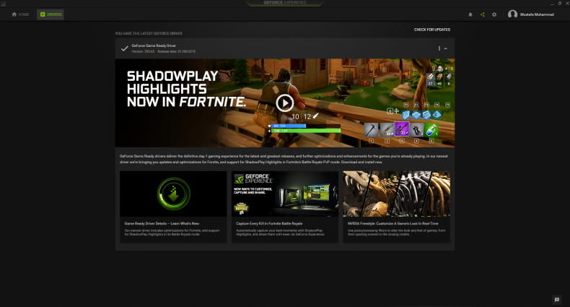Click the ShadowPlay Highlights banner headline
Image resolution: width=570 pixels, height=307 pixels.
[x=186, y=89]
